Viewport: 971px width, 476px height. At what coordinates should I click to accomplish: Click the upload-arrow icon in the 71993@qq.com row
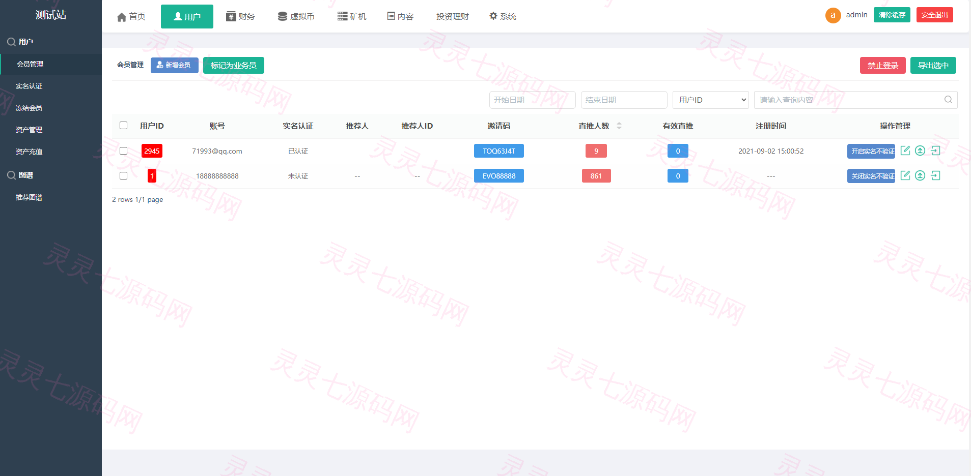pos(920,151)
